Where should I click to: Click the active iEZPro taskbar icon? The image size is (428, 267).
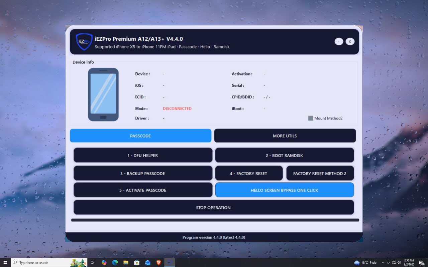click(x=170, y=263)
